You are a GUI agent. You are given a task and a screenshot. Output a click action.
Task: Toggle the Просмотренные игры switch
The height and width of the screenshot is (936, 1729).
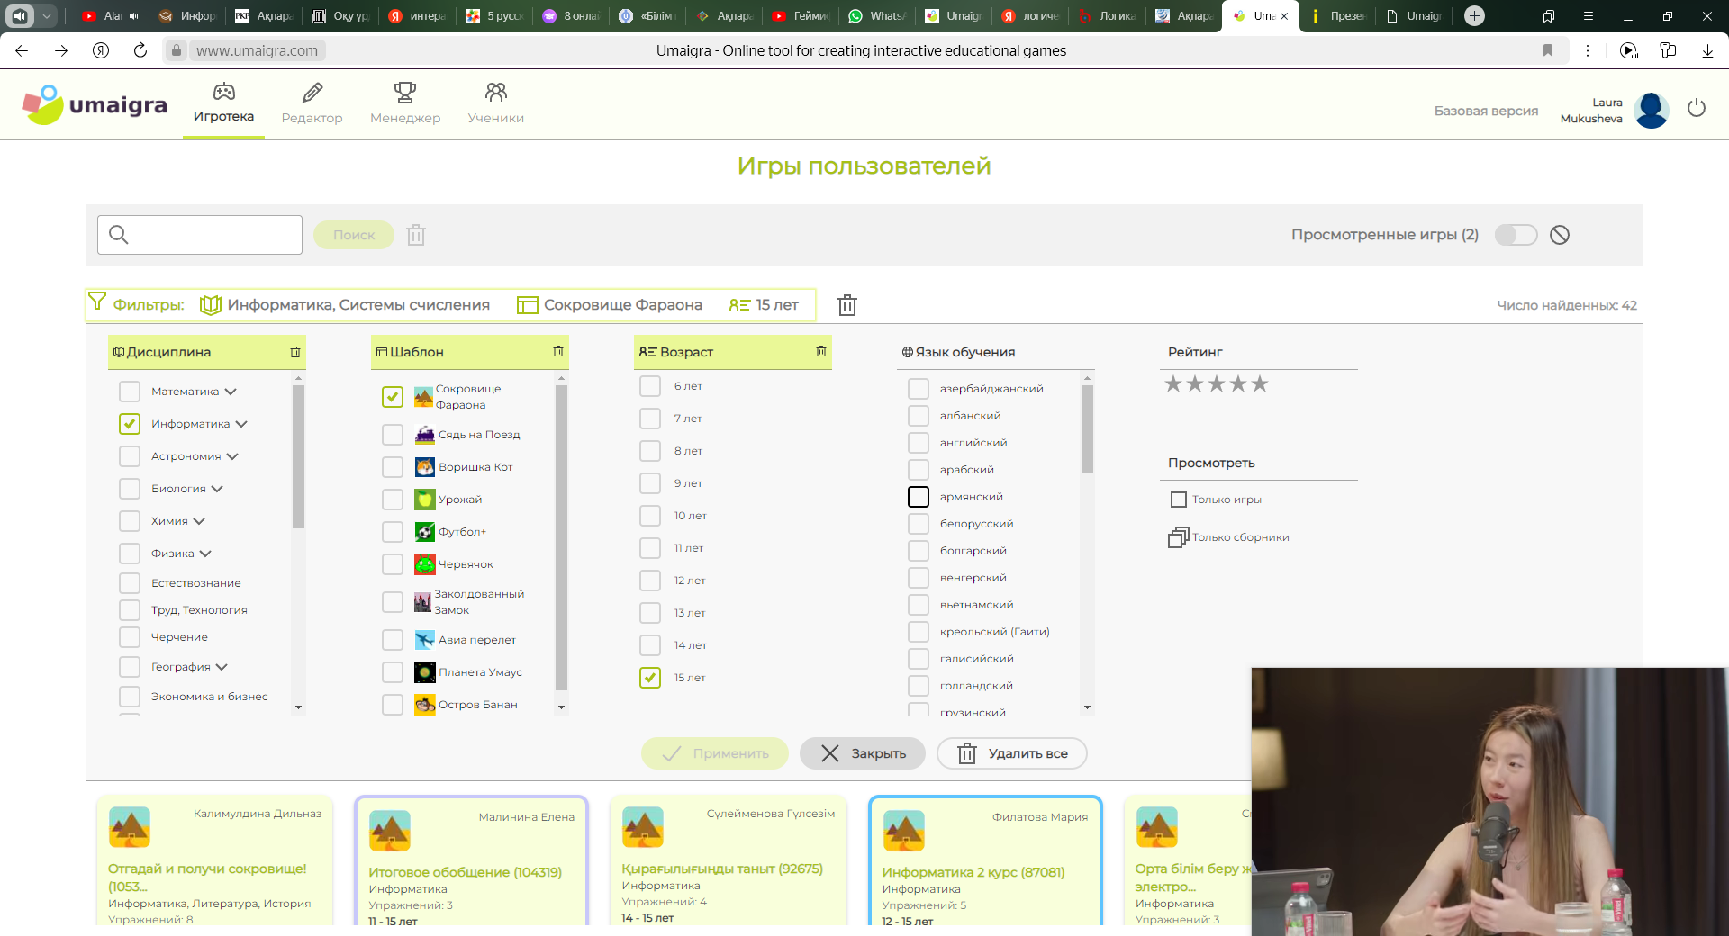point(1516,235)
